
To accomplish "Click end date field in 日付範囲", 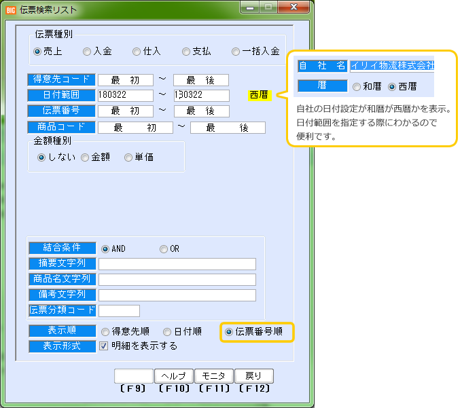I will pos(202,95).
